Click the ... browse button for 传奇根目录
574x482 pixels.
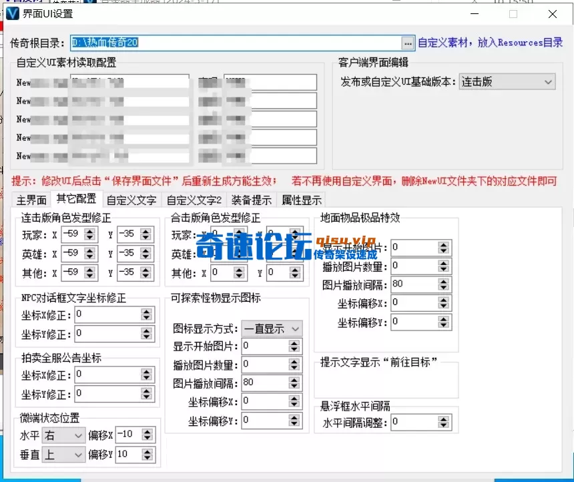[x=408, y=43]
